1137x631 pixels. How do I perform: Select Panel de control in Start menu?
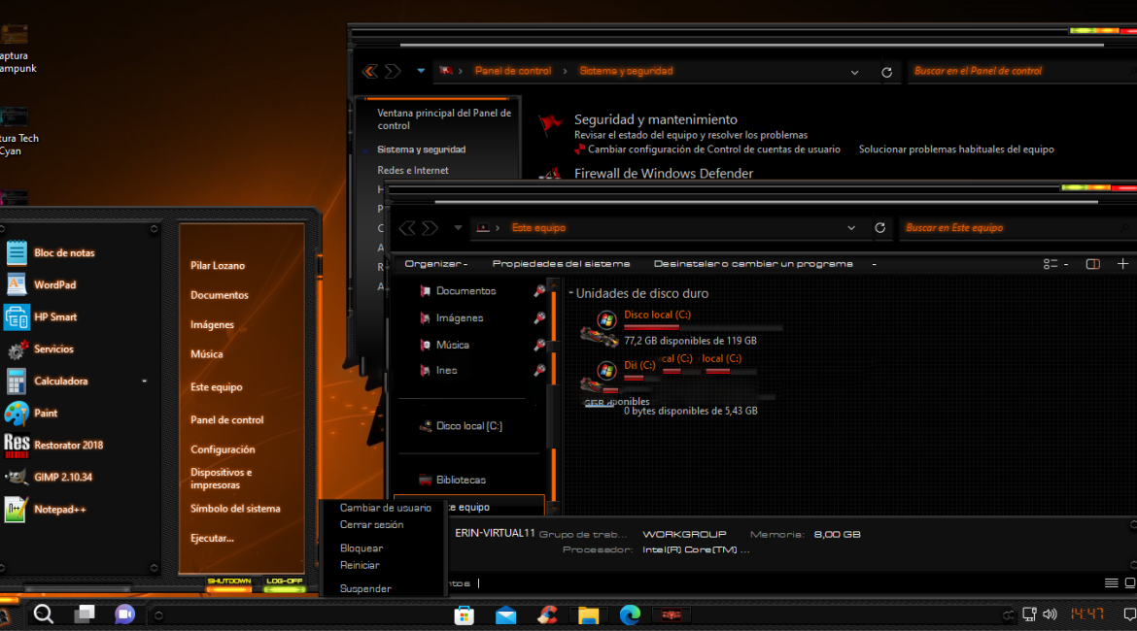point(226,420)
